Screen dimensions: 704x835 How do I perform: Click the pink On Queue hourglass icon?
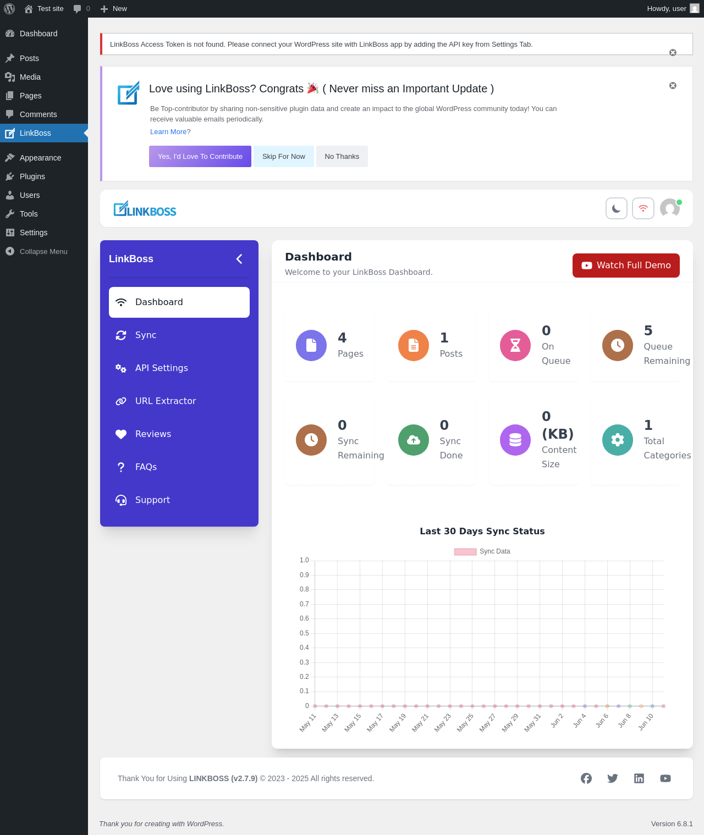pos(515,346)
